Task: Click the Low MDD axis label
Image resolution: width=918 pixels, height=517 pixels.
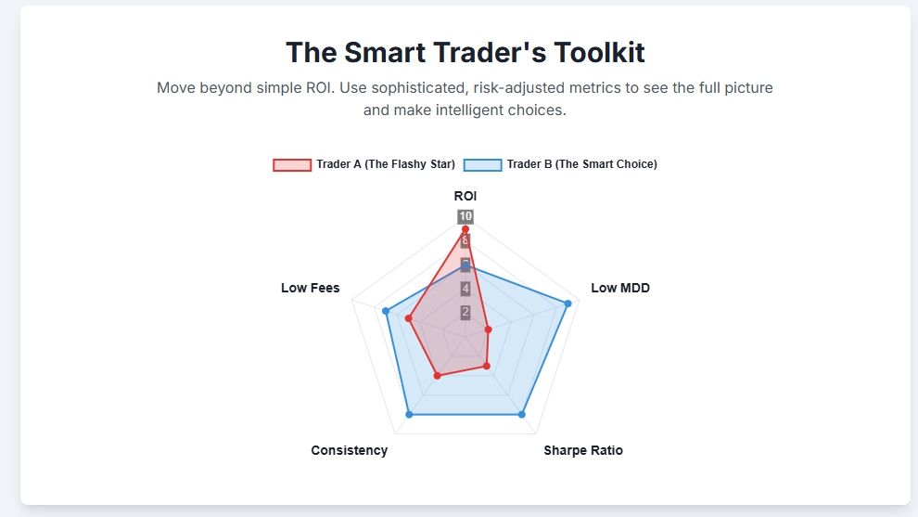Action: [x=620, y=288]
